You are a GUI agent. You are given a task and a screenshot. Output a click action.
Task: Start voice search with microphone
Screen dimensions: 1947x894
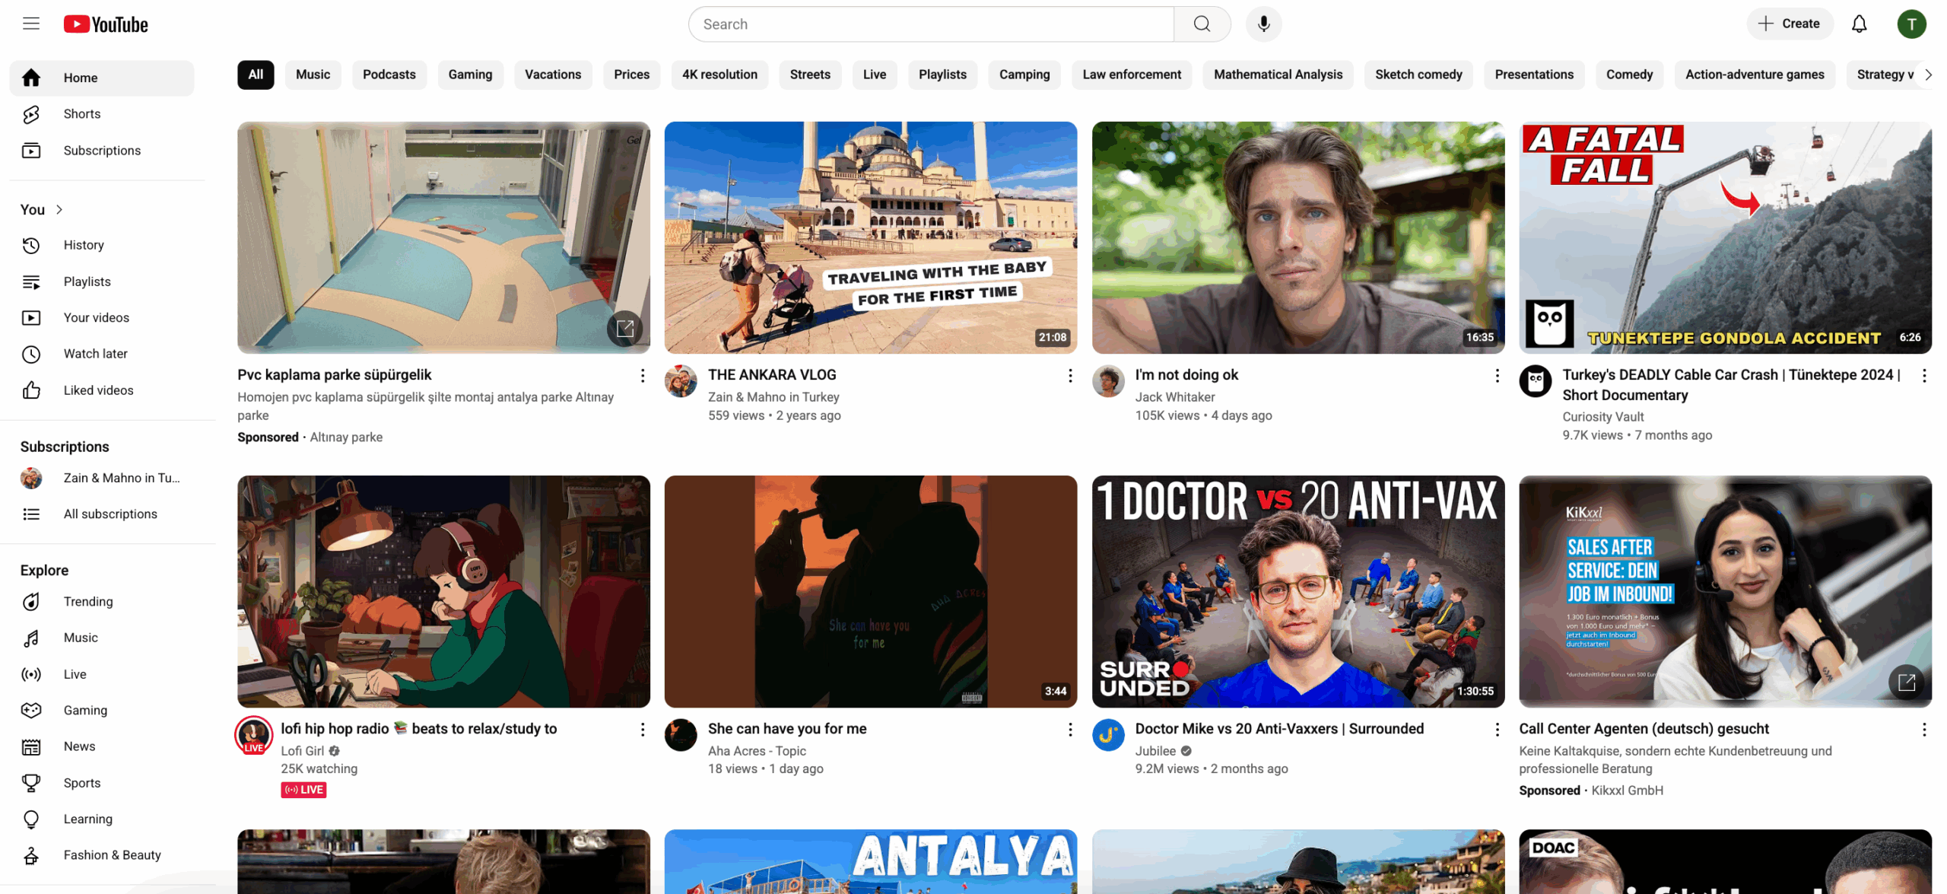click(1263, 24)
